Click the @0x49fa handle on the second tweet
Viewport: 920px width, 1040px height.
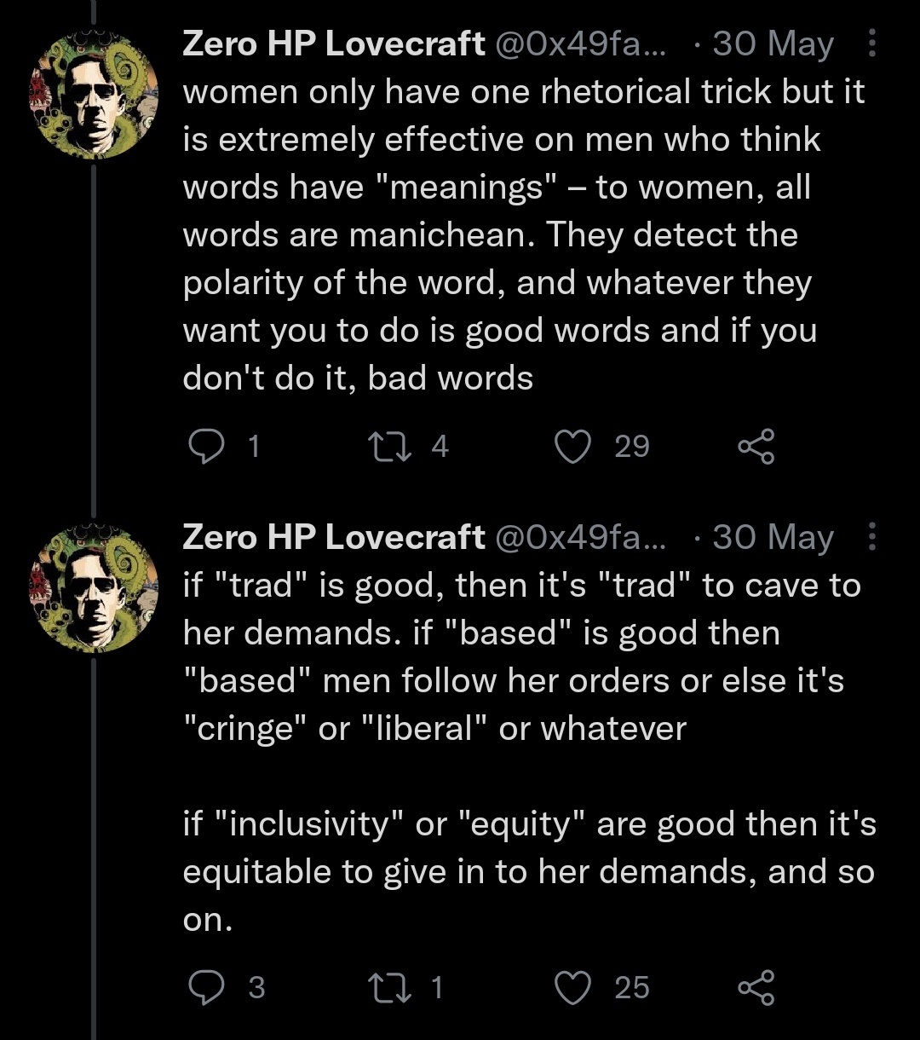tap(581, 537)
